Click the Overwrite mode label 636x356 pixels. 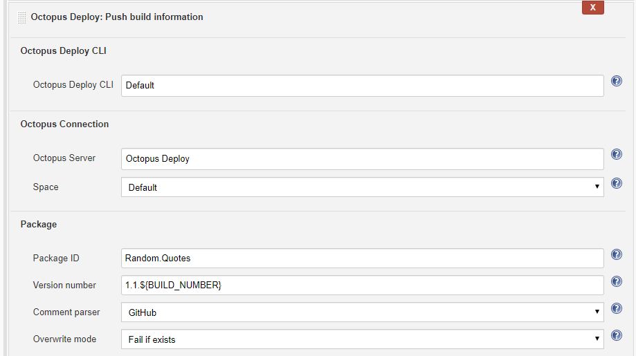pos(65,339)
